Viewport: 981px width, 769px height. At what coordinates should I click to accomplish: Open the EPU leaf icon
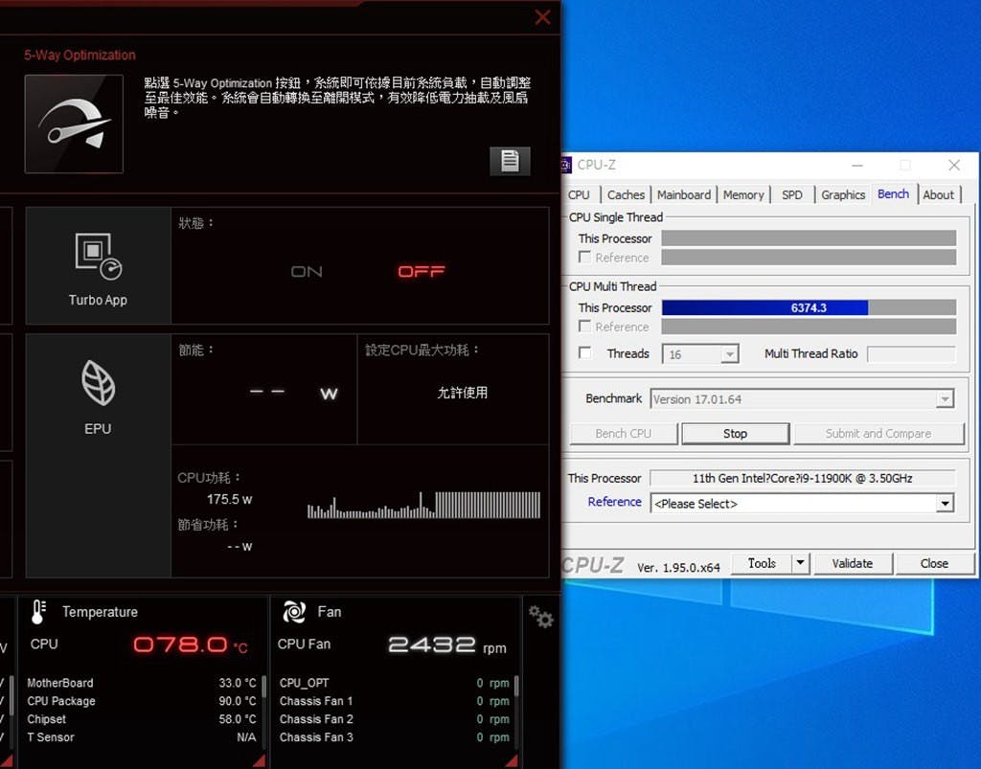click(x=98, y=385)
